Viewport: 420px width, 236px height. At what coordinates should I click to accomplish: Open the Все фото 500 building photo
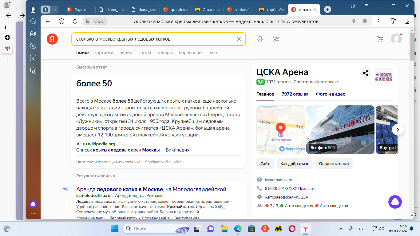(340, 130)
